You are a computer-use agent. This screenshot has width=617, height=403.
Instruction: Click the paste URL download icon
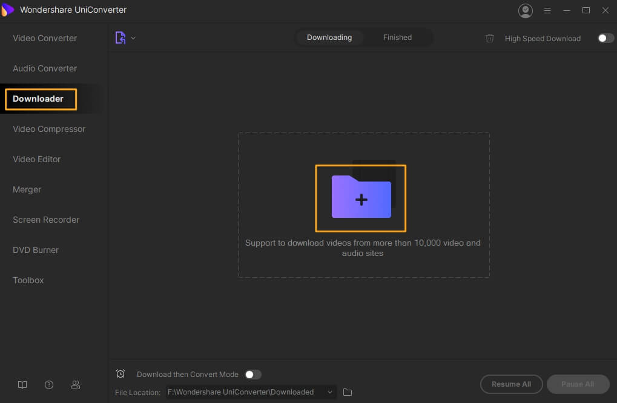(120, 38)
